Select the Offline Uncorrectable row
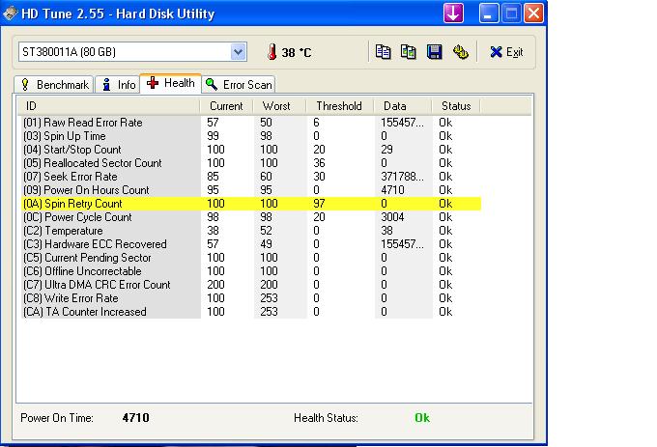This screenshot has height=447, width=657. click(251, 270)
